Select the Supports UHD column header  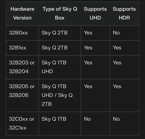tap(95, 13)
